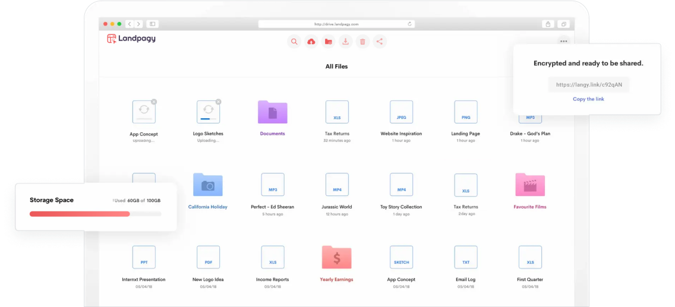Open the three-dots more options menu
The image size is (675, 307).
point(563,41)
